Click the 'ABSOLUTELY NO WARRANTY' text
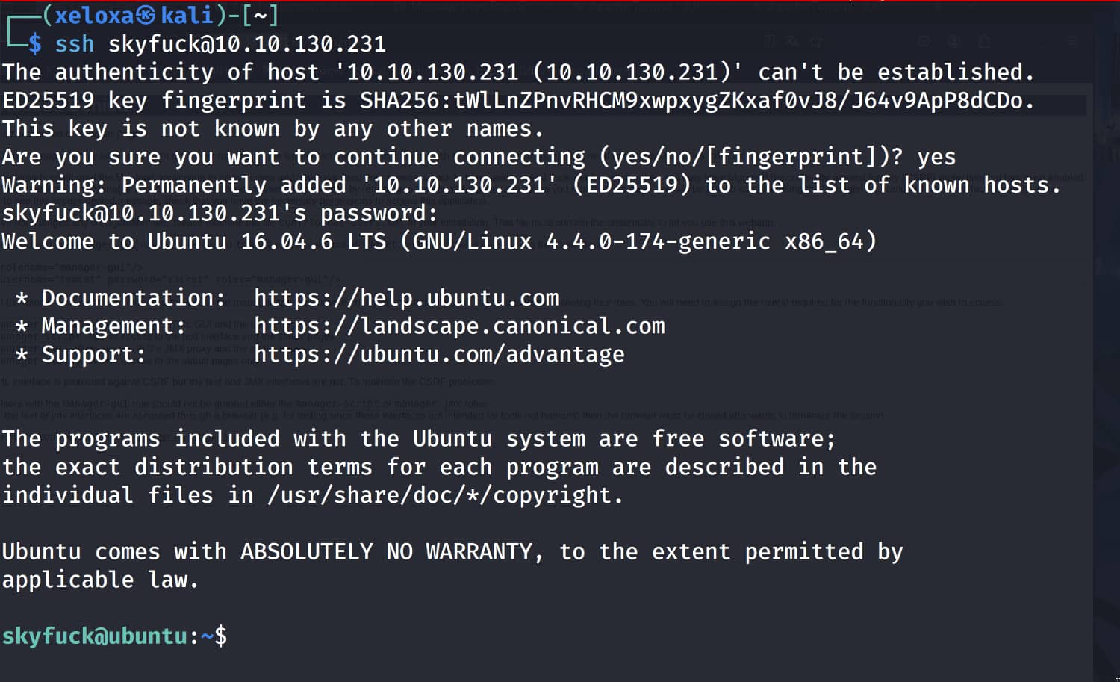1120x682 pixels. click(x=387, y=552)
